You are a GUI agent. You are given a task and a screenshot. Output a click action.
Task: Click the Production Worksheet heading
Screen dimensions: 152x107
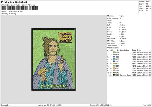click(x=14, y=2)
